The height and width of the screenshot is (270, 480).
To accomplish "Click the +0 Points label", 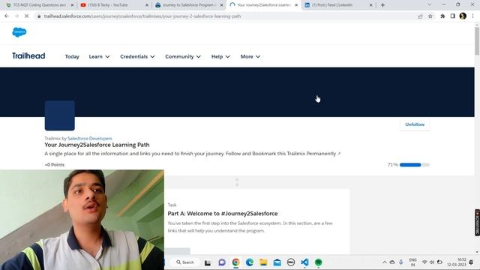I will (x=55, y=165).
